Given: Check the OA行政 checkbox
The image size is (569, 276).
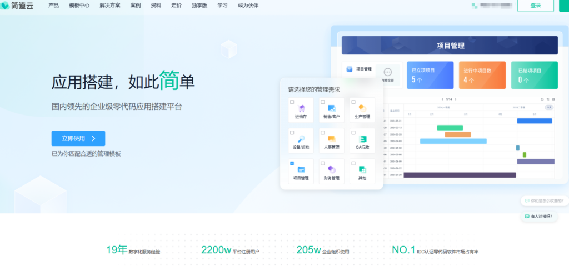Looking at the screenshot, I should pyautogui.click(x=353, y=133).
